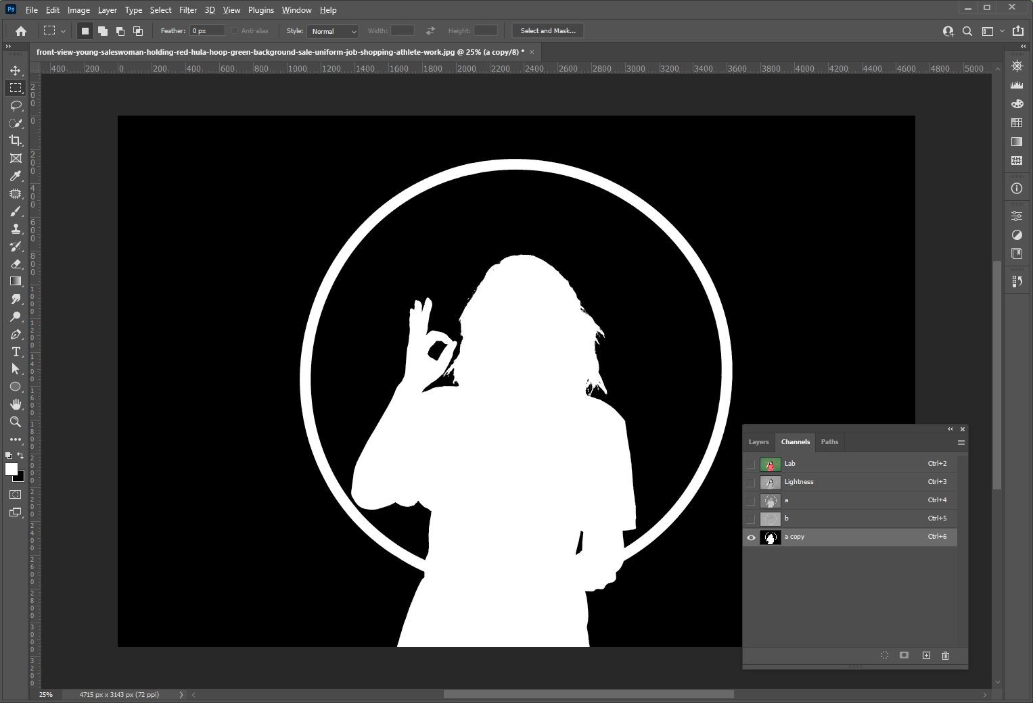Click the Feather input field

(207, 31)
